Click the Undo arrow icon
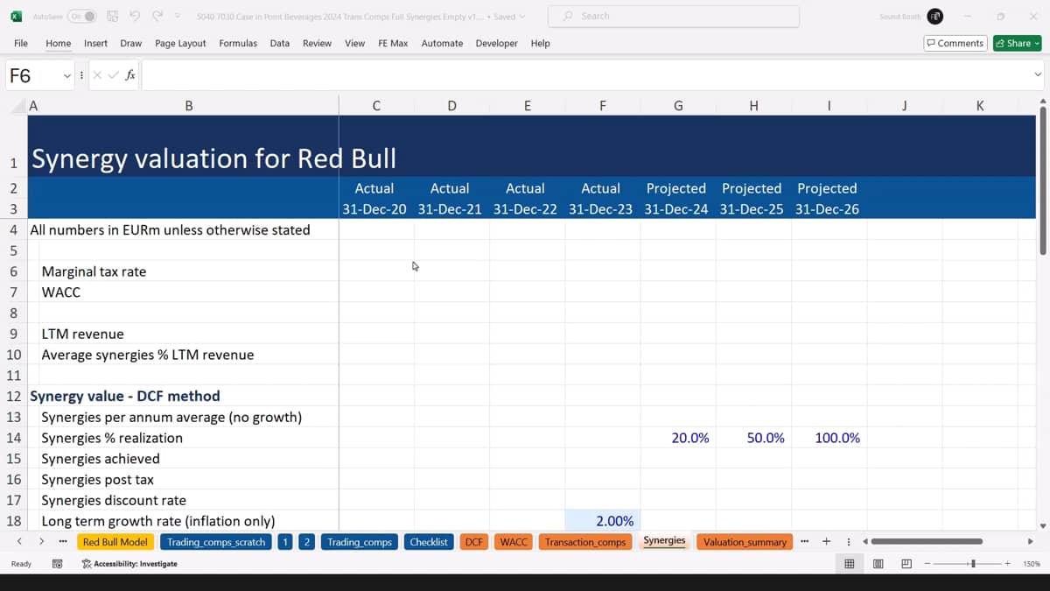 click(x=135, y=16)
